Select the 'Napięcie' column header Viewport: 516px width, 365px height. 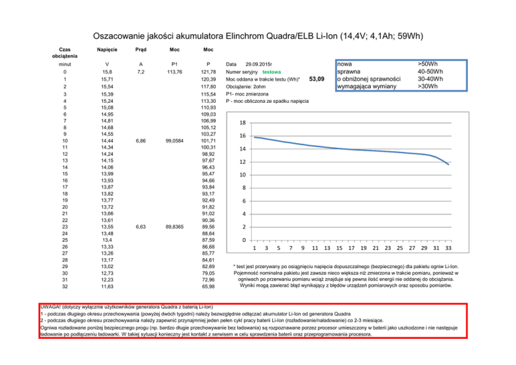(x=107, y=50)
